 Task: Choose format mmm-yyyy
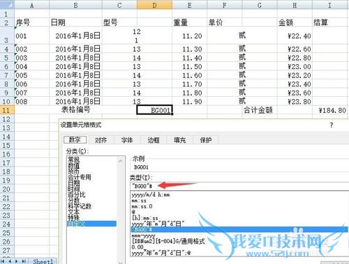tap(143, 235)
